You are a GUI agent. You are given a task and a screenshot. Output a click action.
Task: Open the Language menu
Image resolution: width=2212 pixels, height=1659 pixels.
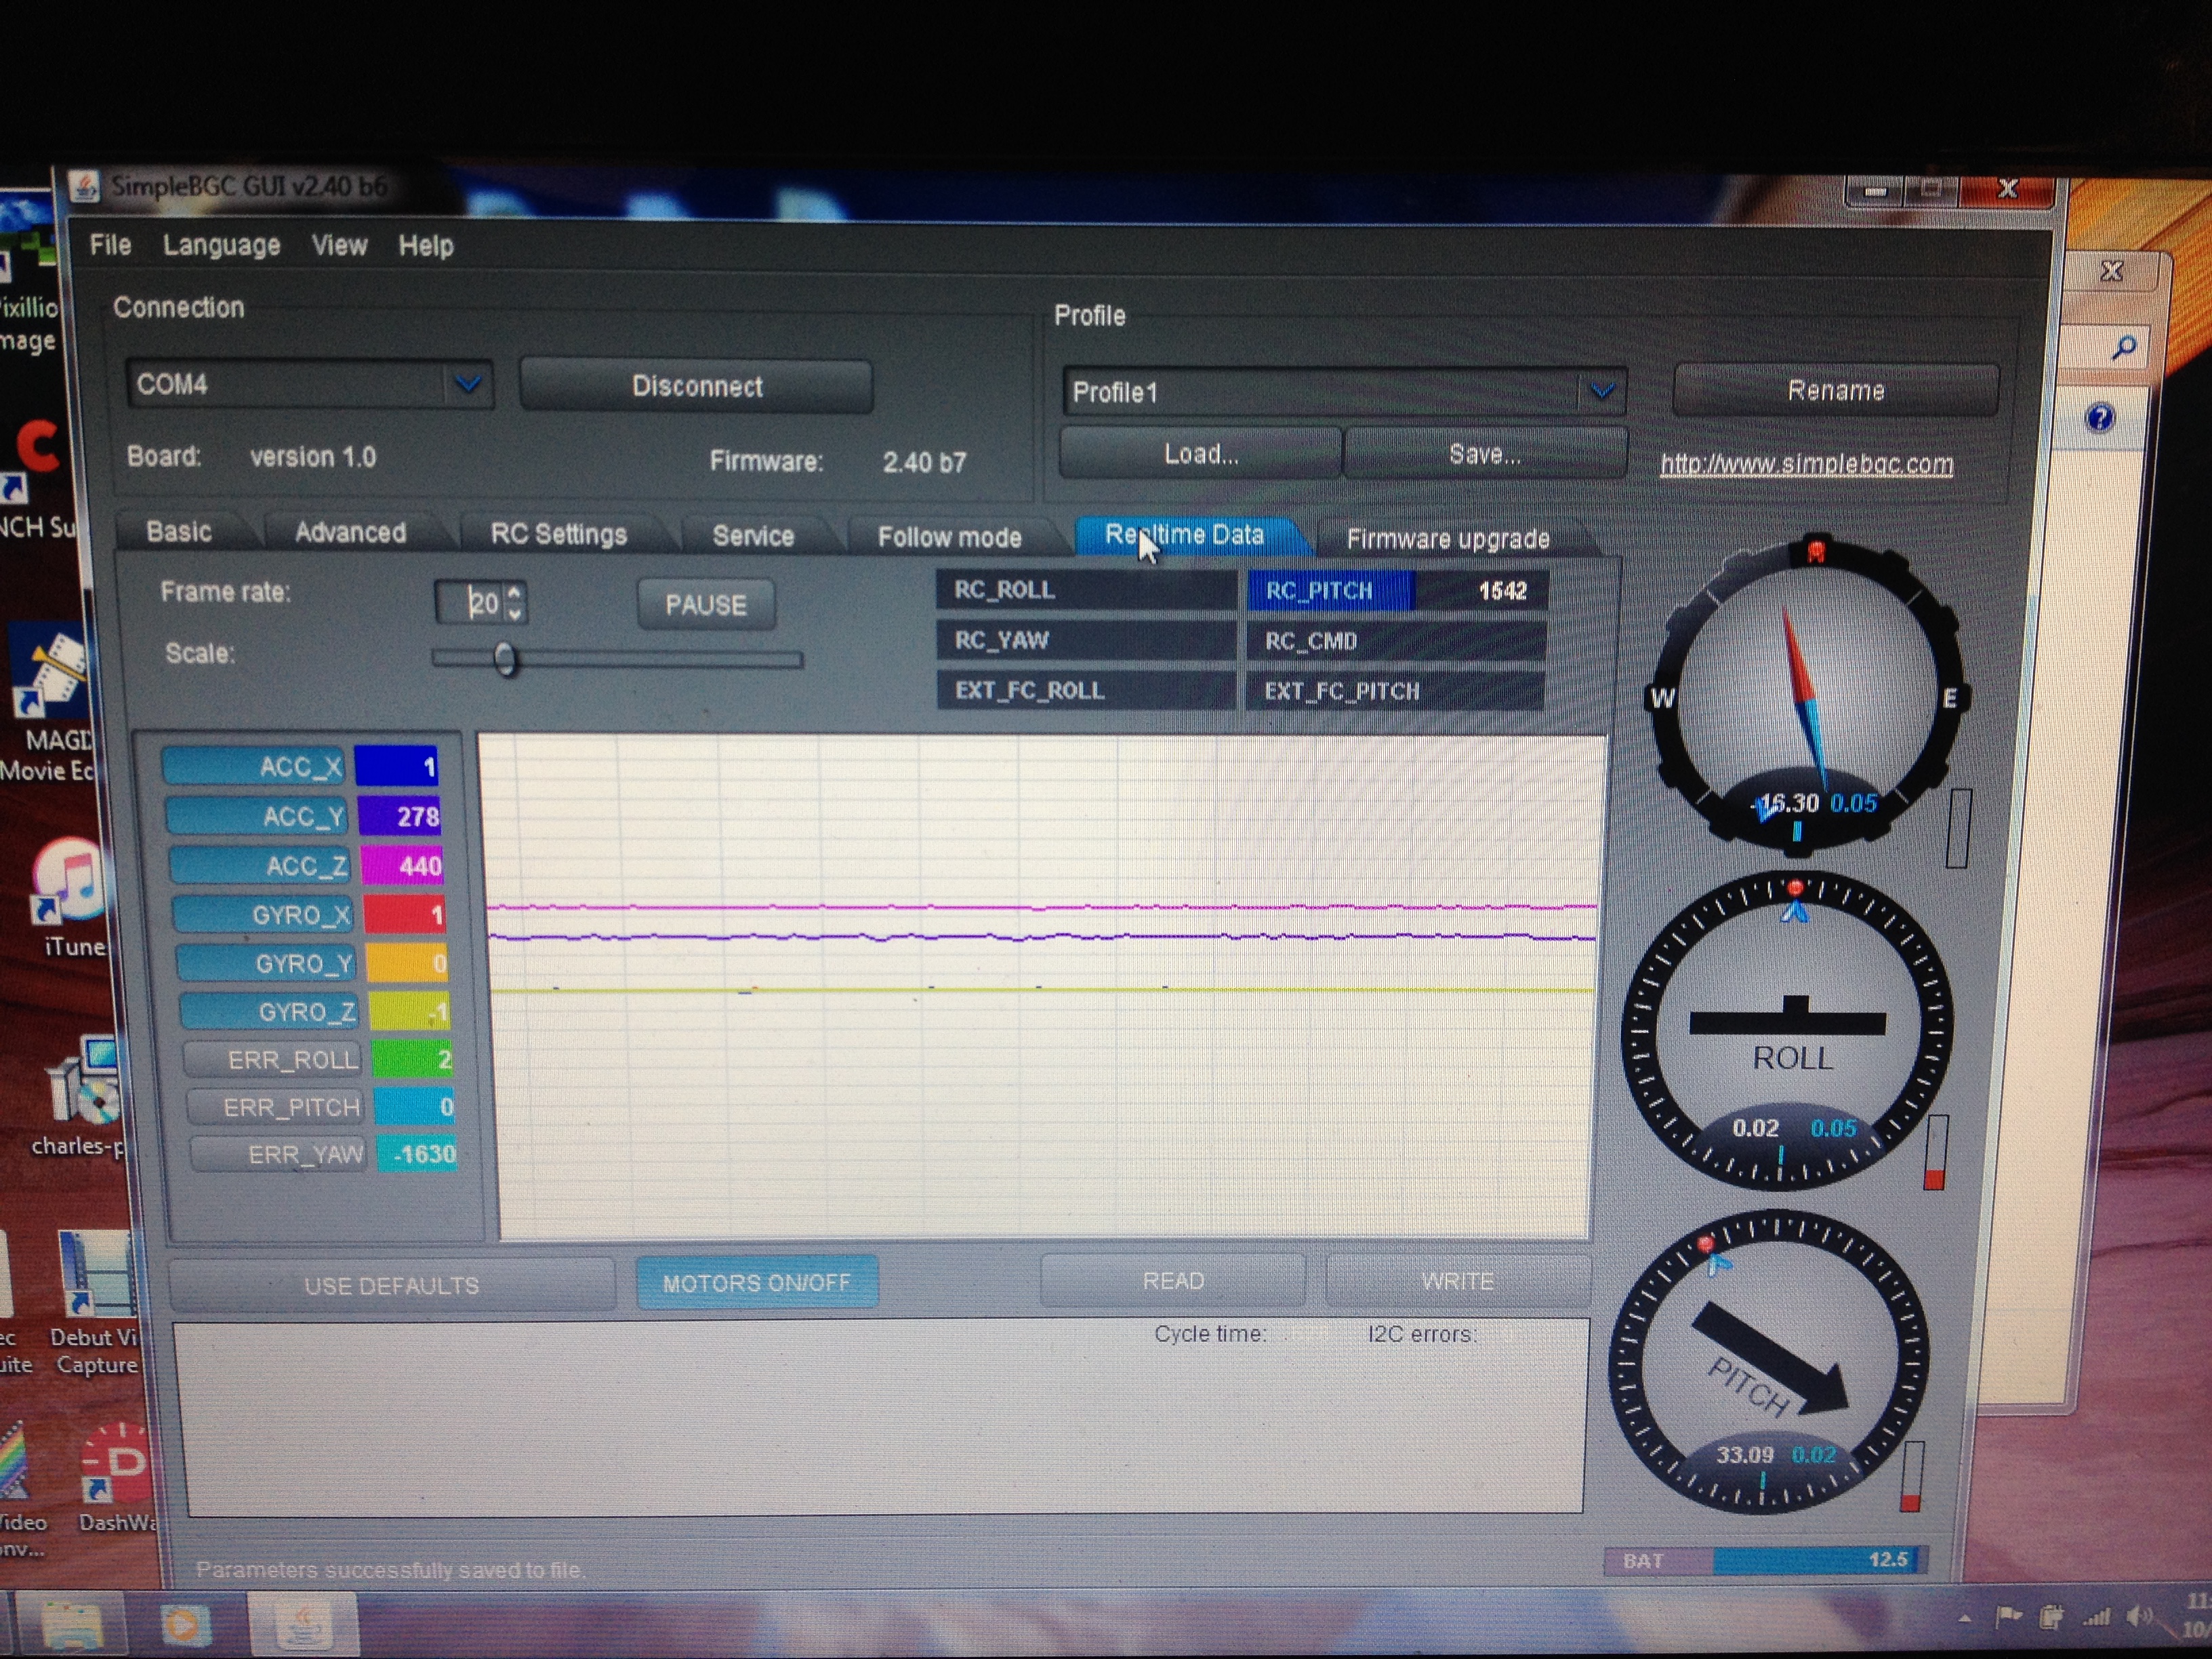click(221, 245)
